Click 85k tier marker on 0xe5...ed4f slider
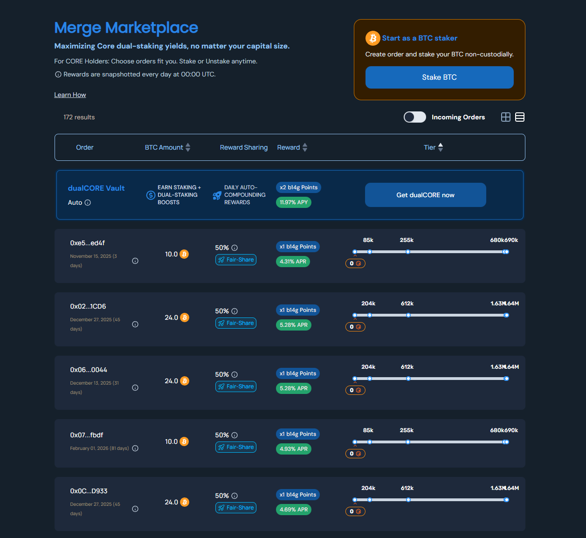 [369, 252]
